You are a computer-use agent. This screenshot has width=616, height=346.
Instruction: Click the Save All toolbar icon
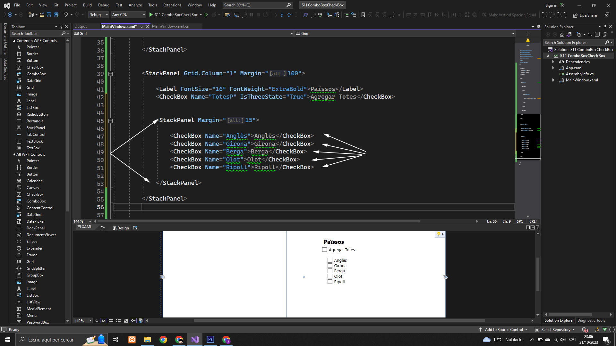(x=56, y=15)
